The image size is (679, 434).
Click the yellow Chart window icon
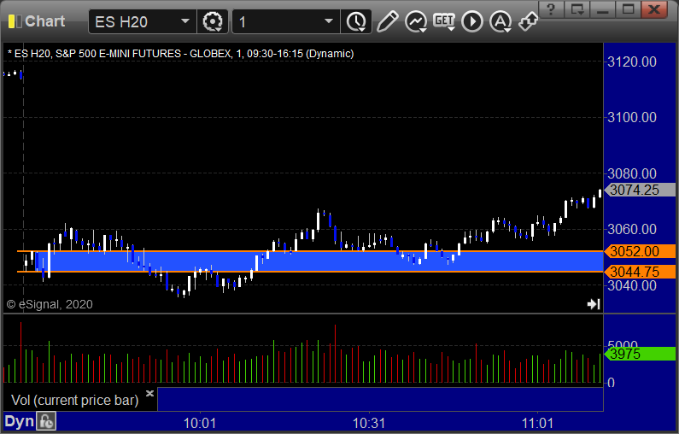[15, 21]
